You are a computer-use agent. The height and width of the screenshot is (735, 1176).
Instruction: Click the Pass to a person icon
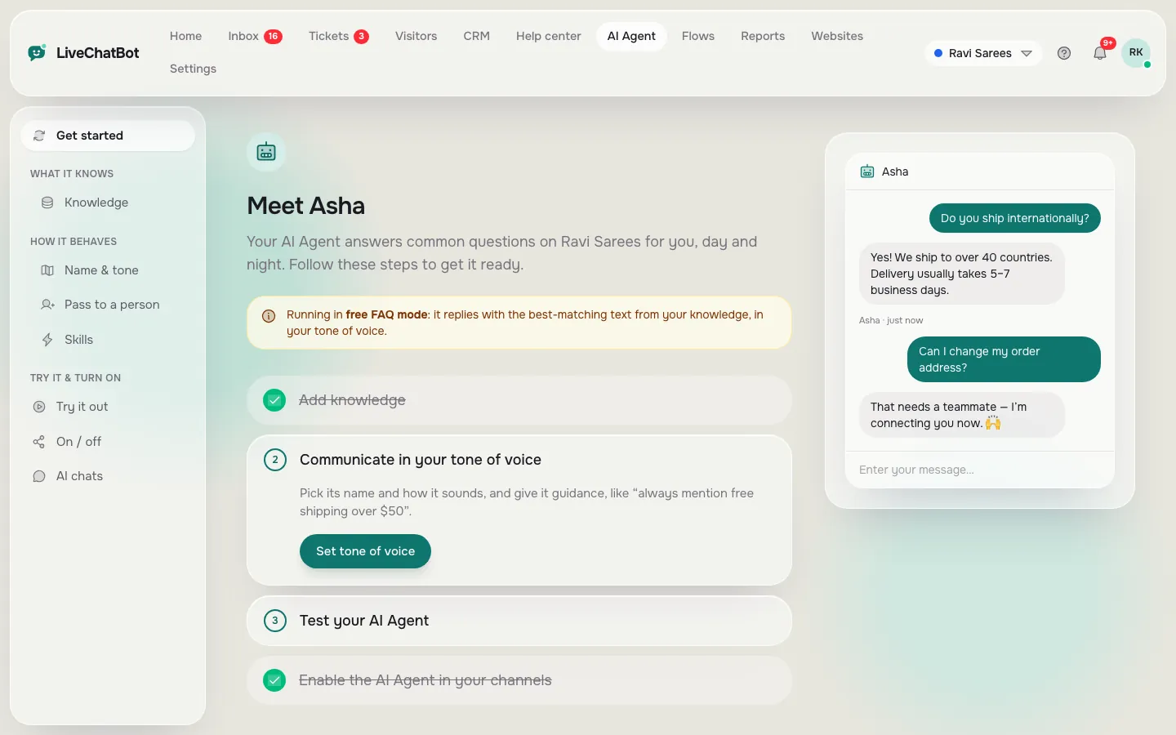(47, 305)
